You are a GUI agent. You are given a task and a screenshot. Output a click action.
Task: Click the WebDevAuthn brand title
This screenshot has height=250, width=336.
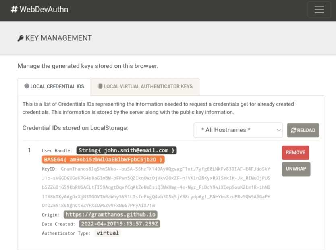(x=44, y=10)
